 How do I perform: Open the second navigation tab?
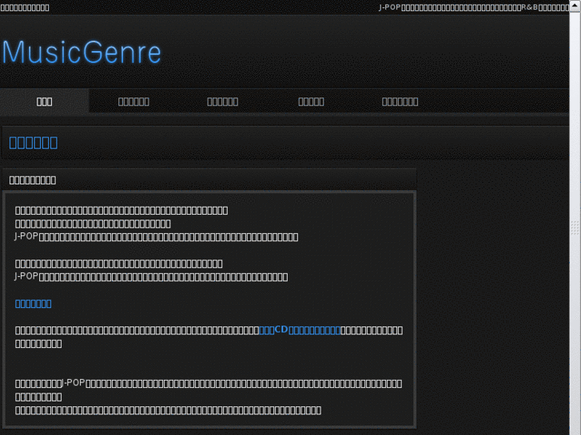coord(133,101)
